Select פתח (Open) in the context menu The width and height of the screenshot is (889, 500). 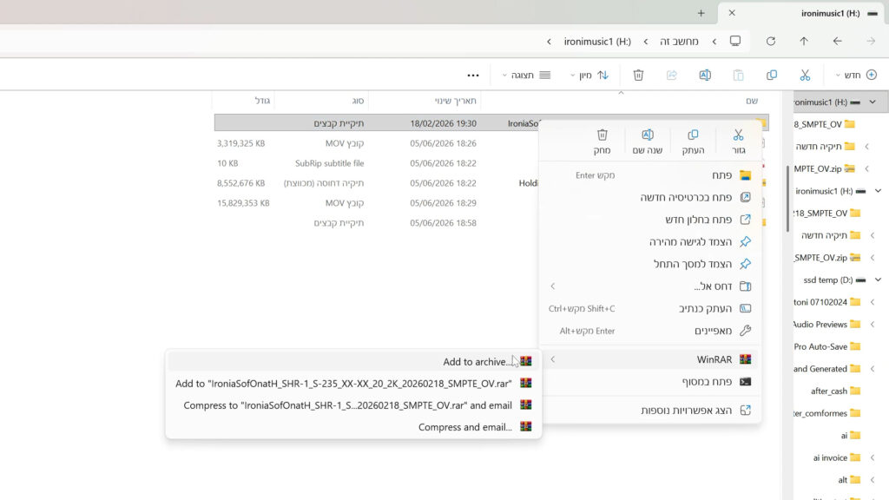pyautogui.click(x=649, y=175)
